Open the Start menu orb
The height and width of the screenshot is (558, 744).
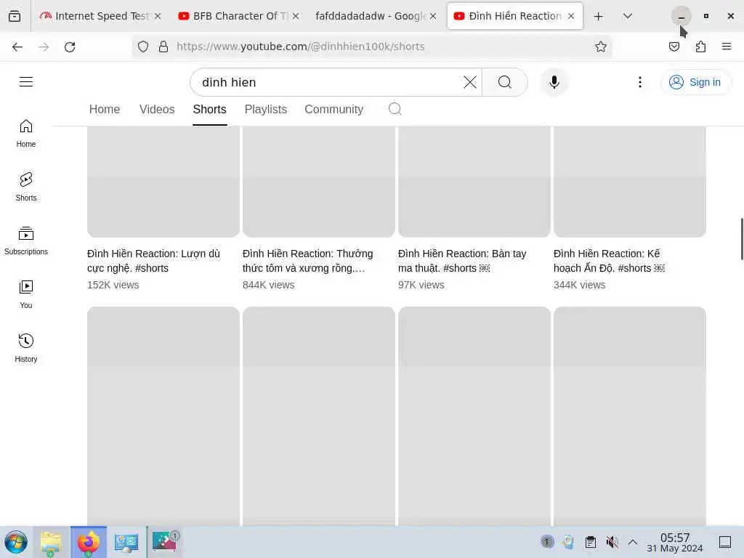[16, 542]
